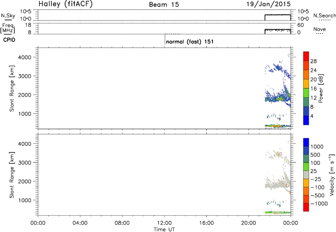Click the grey -25 to 25 Velocity colorbar segment

point(306,175)
